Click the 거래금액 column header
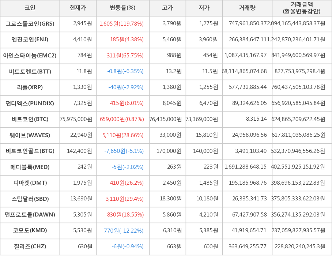The image size is (332, 256). pyautogui.click(x=302, y=8)
